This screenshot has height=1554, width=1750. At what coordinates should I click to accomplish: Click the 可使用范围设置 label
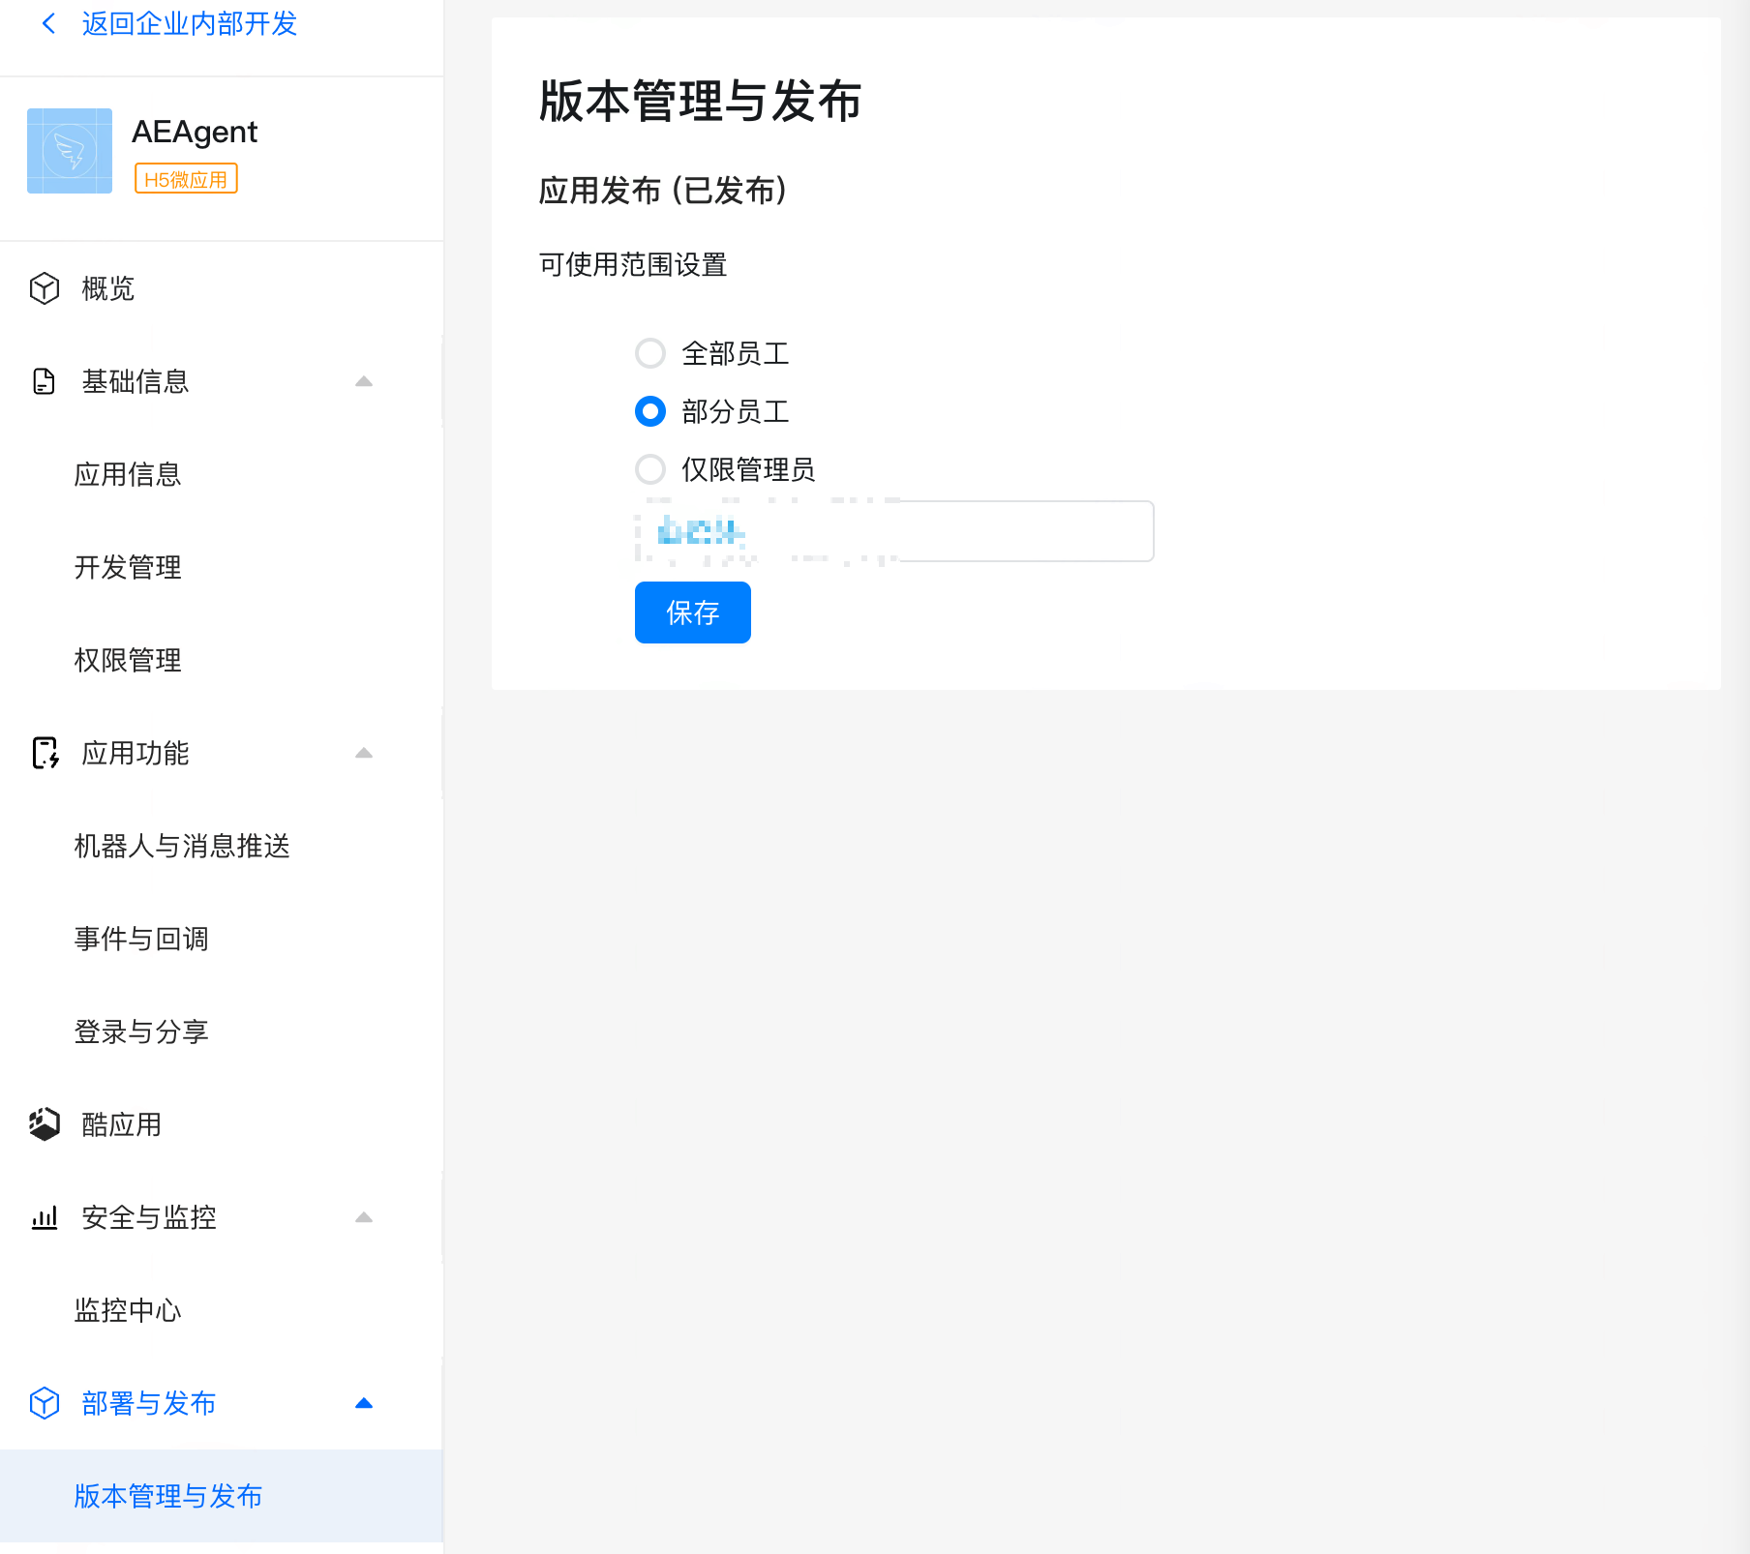click(633, 264)
